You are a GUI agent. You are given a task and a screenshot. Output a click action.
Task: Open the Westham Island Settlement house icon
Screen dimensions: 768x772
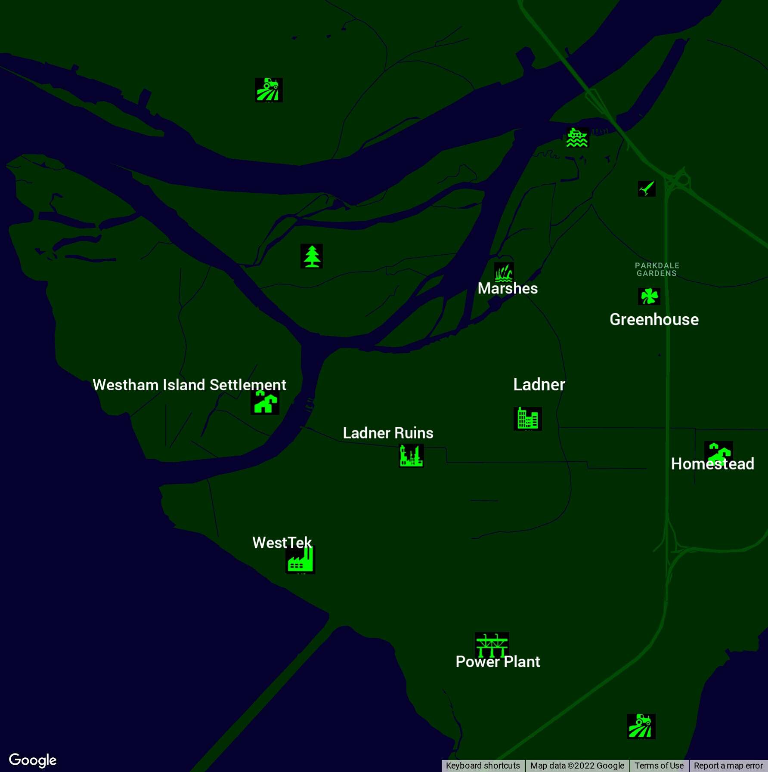[265, 403]
